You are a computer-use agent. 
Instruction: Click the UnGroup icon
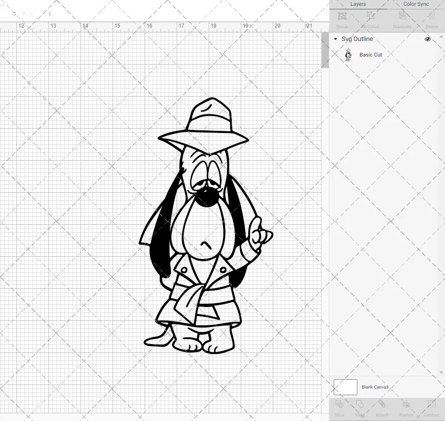point(370,20)
